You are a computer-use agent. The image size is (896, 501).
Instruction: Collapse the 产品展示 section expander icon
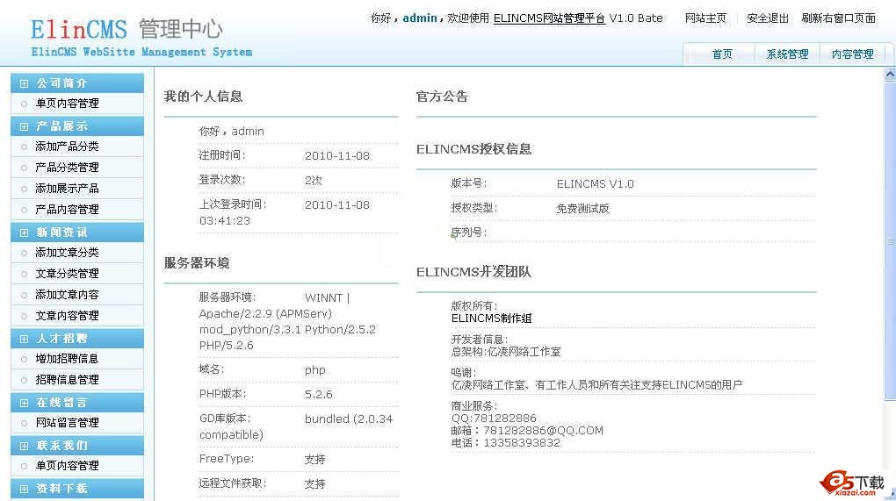click(x=24, y=126)
